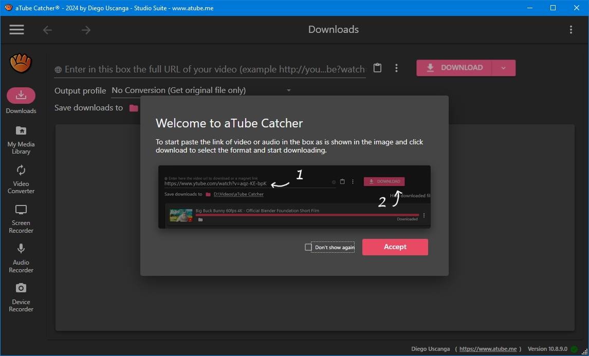Open the three-dot menu in the header bar
The image size is (589, 356).
pos(571,30)
